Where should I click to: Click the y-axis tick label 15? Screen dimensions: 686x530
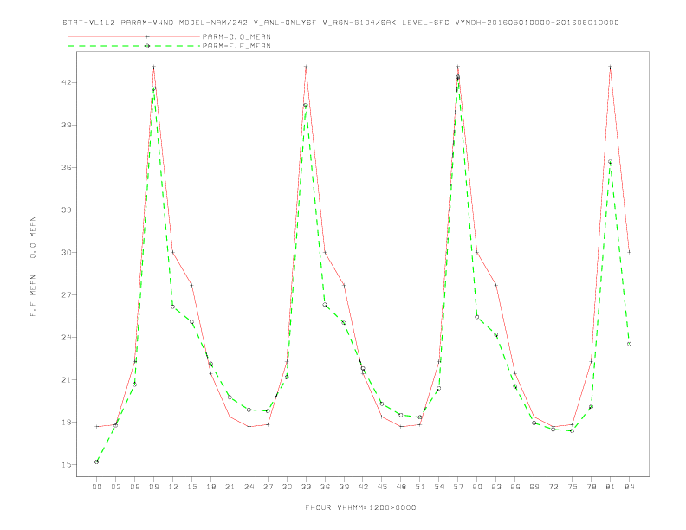[x=67, y=464]
